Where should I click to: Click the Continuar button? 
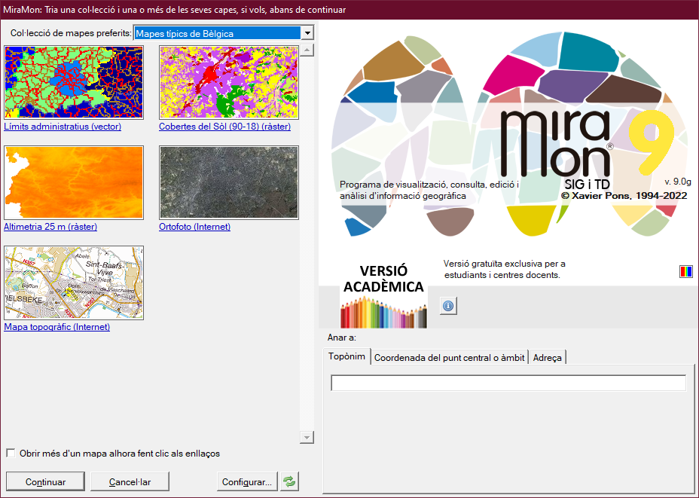click(x=45, y=481)
